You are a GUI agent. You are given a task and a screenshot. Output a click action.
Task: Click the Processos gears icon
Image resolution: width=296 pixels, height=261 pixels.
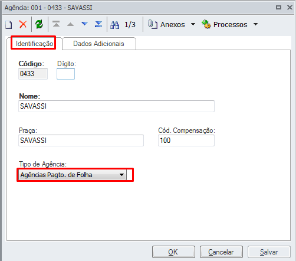click(206, 24)
